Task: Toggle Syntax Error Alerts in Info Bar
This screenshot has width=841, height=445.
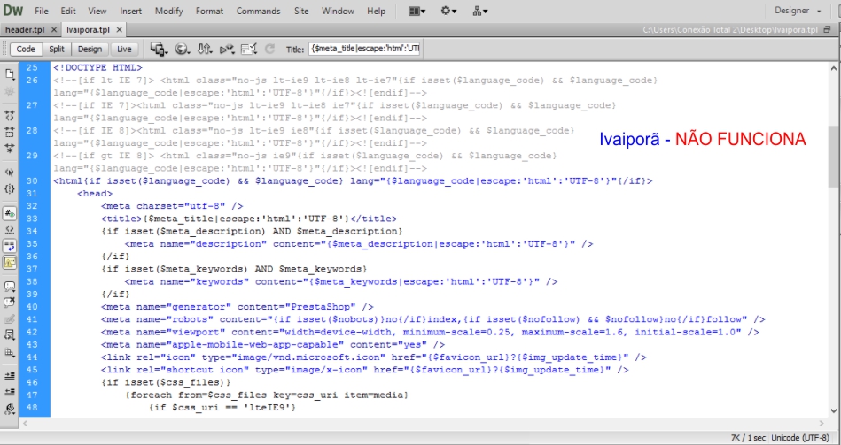Action: [9, 263]
